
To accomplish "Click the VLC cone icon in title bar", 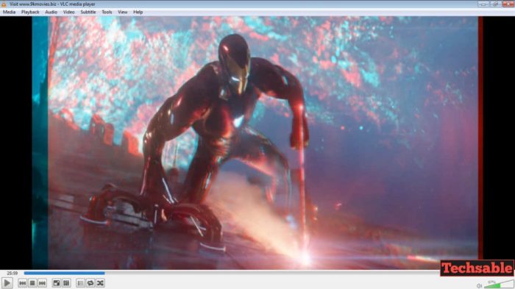I will (x=4, y=4).
